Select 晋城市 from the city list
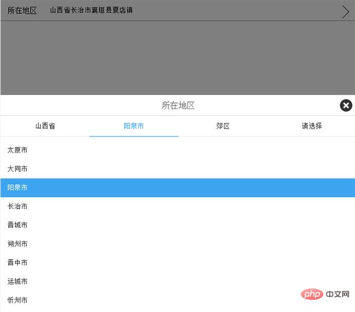 (177, 225)
